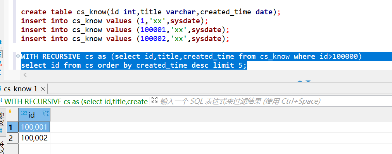This screenshot has width=392, height=154.
Task: Click the read-only lock icon in grid corner
Action: [10, 111]
